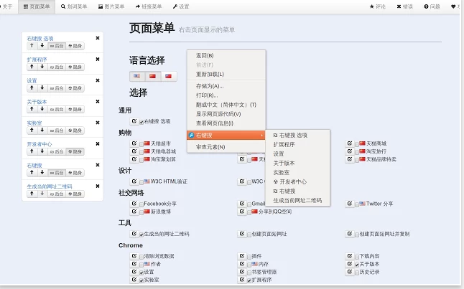Choose 重新加载(L) from the context menu
This screenshot has height=289, width=464.
[210, 74]
